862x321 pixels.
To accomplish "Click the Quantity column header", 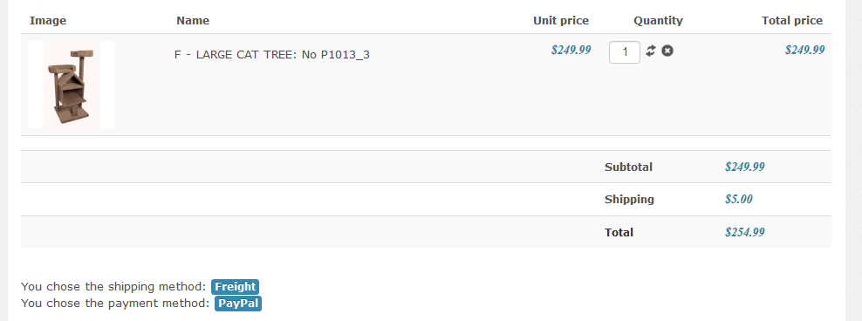I will 658,21.
